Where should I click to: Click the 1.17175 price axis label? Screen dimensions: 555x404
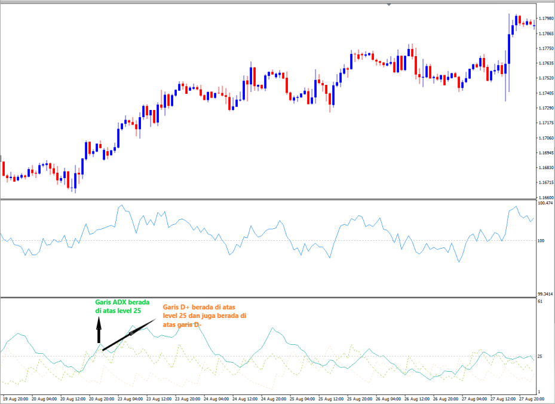pyautogui.click(x=546, y=123)
